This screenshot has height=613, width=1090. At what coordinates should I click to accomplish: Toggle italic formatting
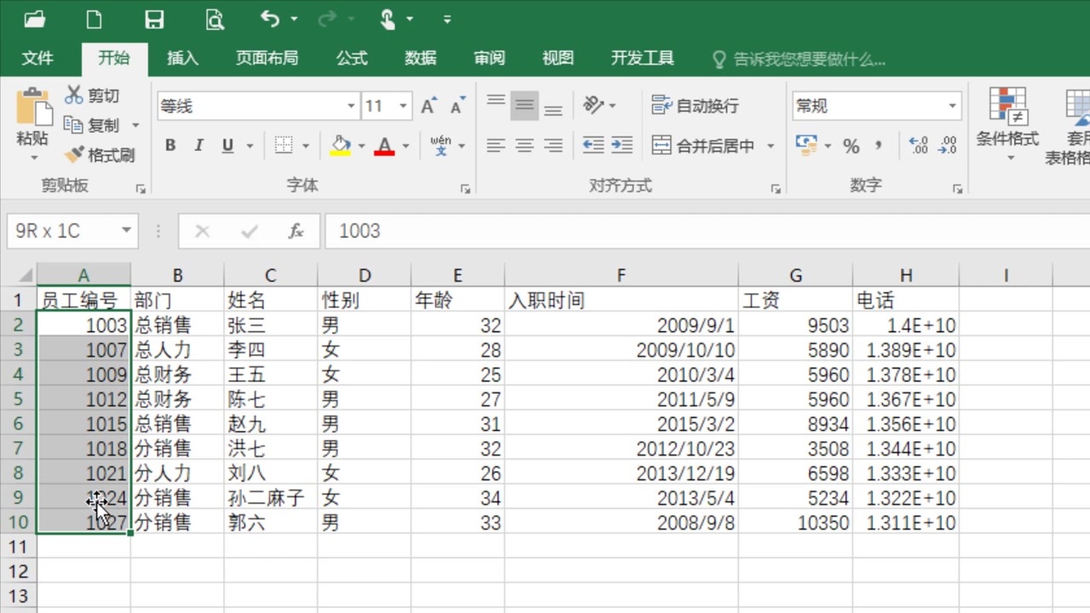click(x=198, y=146)
